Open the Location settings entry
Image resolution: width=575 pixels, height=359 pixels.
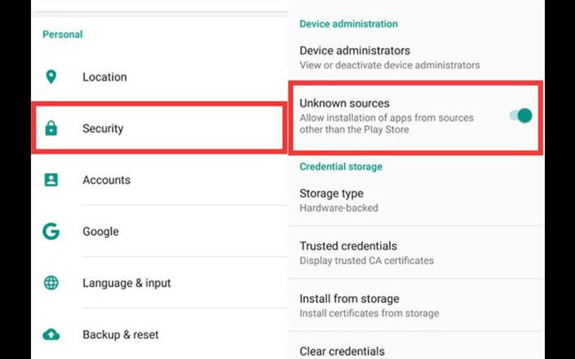160,77
